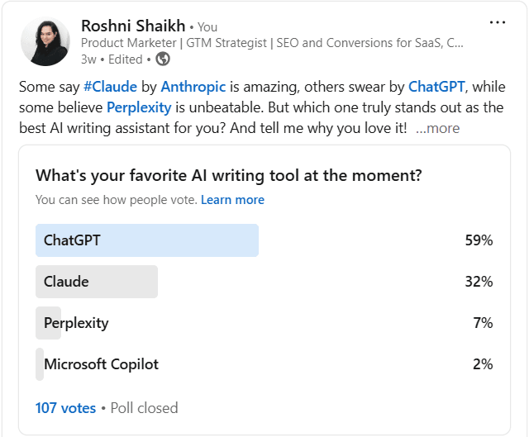Viewport: 529px width, 437px height.
Task: Click the Product Marketer headline text
Action: click(x=272, y=43)
